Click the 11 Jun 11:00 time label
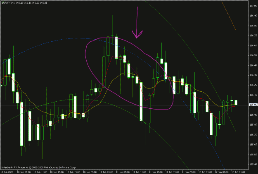 pyautogui.click(x=139, y=172)
